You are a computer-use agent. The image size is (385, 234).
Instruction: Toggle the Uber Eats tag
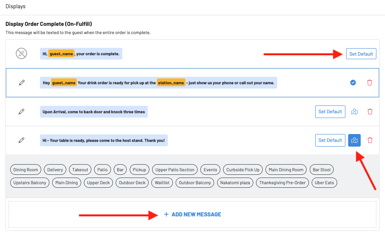coord(324,183)
